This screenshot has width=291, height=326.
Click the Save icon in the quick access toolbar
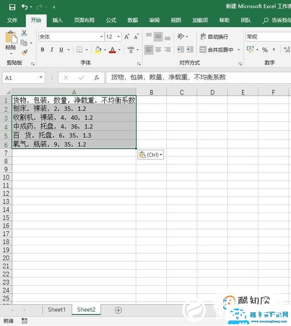pos(12,7)
